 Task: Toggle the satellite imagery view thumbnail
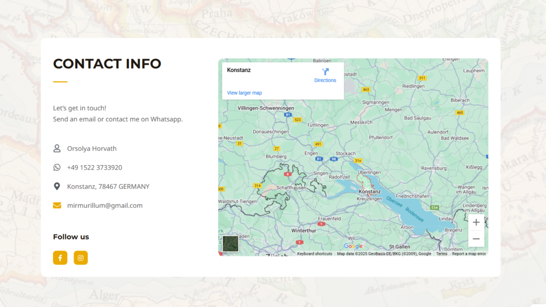tap(231, 244)
